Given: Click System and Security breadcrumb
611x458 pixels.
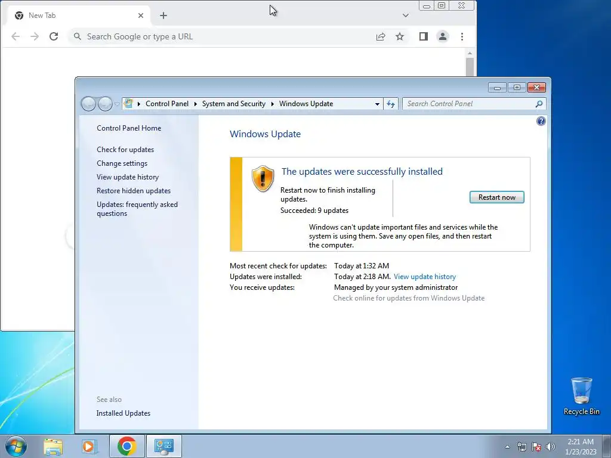Looking at the screenshot, I should pyautogui.click(x=233, y=104).
